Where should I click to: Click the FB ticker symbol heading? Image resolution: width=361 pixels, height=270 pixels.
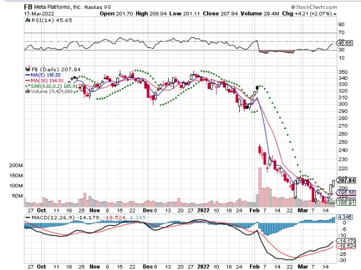click(x=28, y=7)
